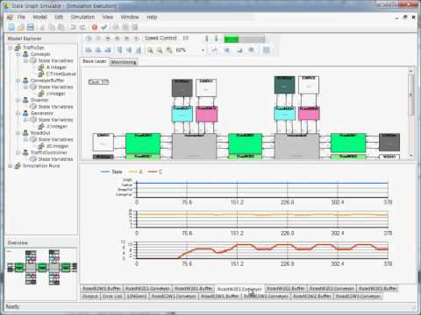Pause the simulation run
Screen dimensions: 421x315
(x=118, y=38)
